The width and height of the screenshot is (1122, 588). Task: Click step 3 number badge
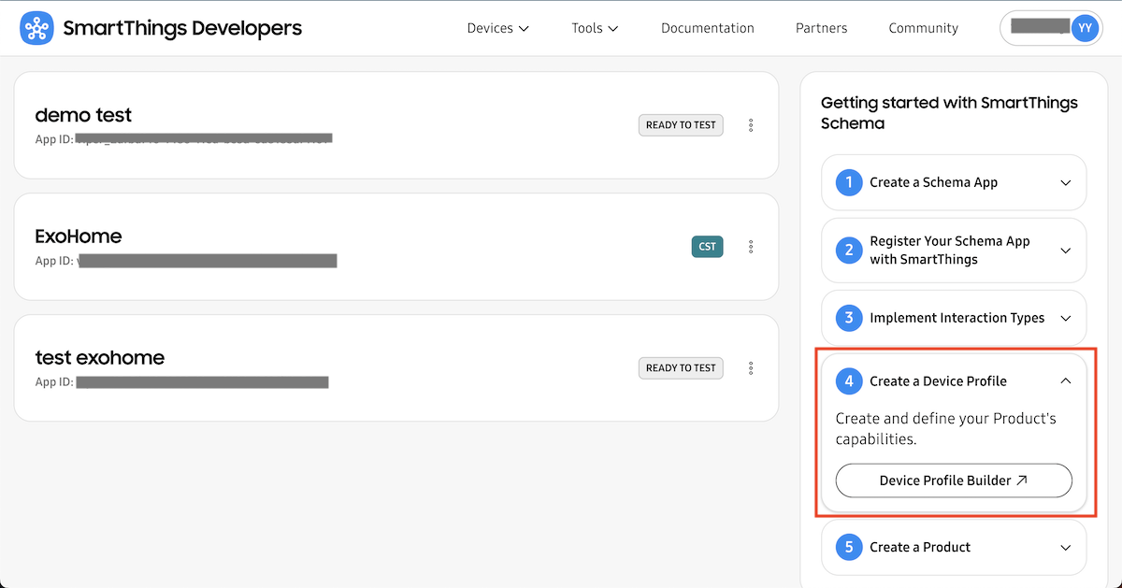[x=849, y=318]
